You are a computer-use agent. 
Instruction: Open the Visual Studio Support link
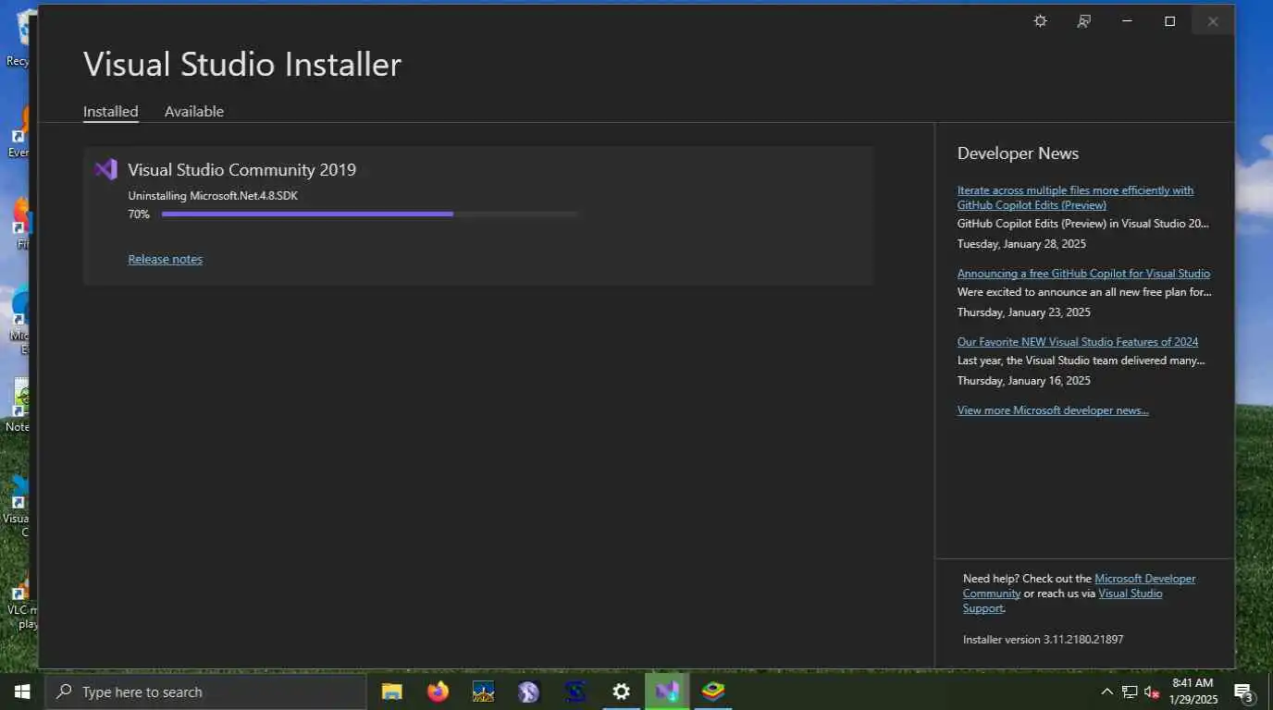[1063, 600]
